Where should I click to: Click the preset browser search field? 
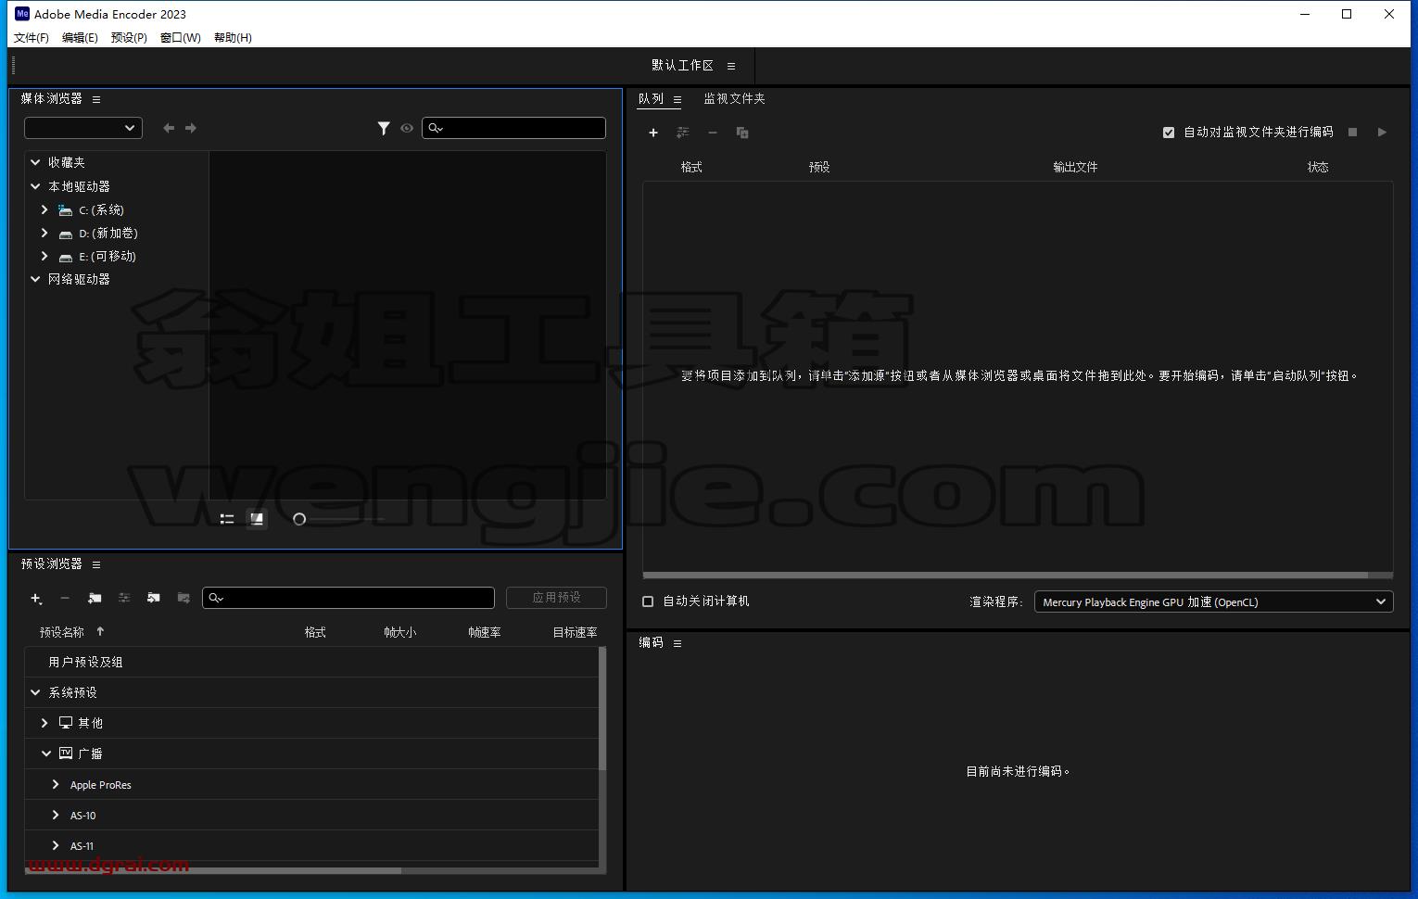pos(348,598)
